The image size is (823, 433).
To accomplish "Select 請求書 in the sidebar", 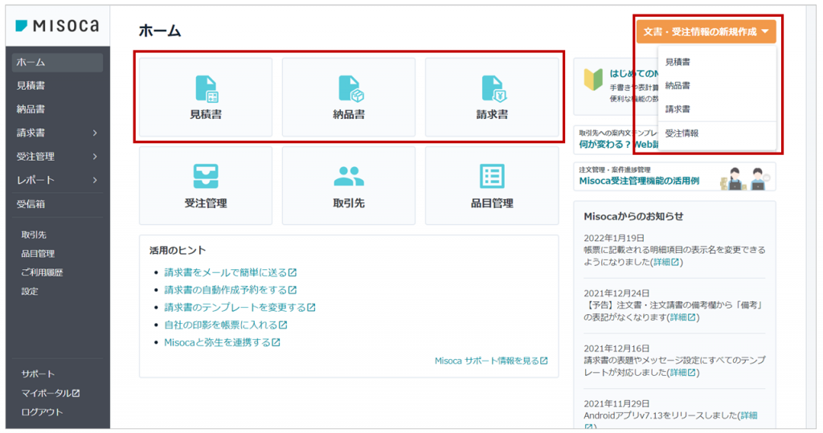I will (31, 133).
